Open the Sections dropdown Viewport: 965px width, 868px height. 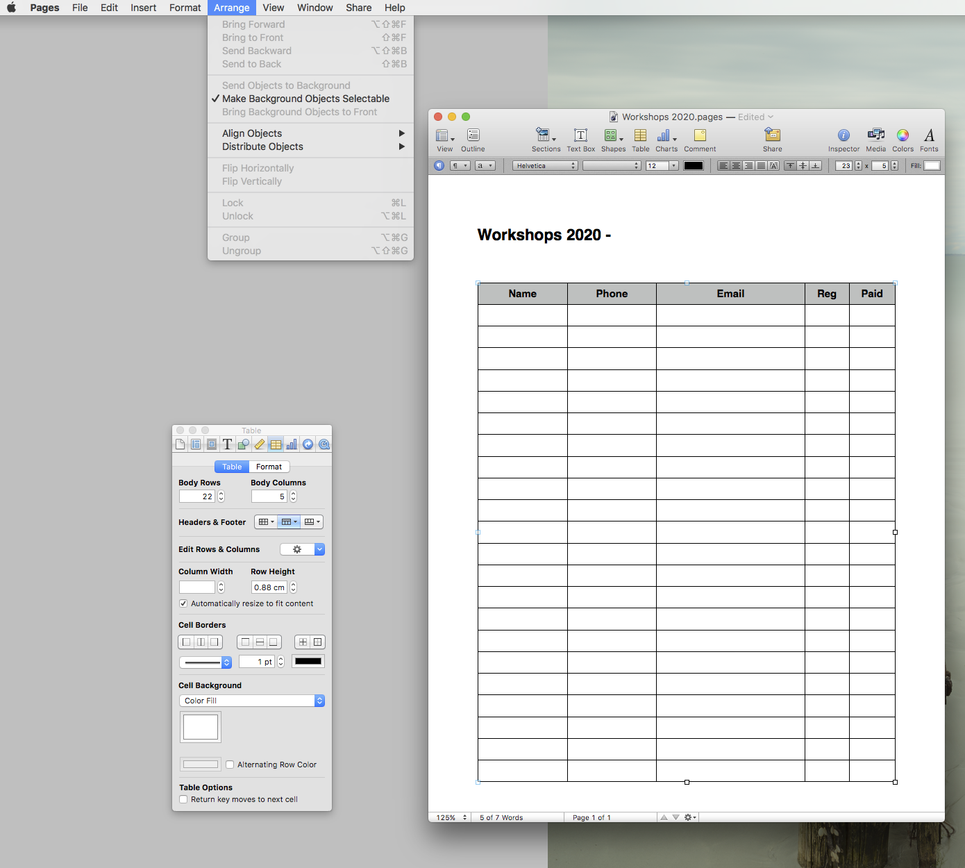[x=546, y=140]
